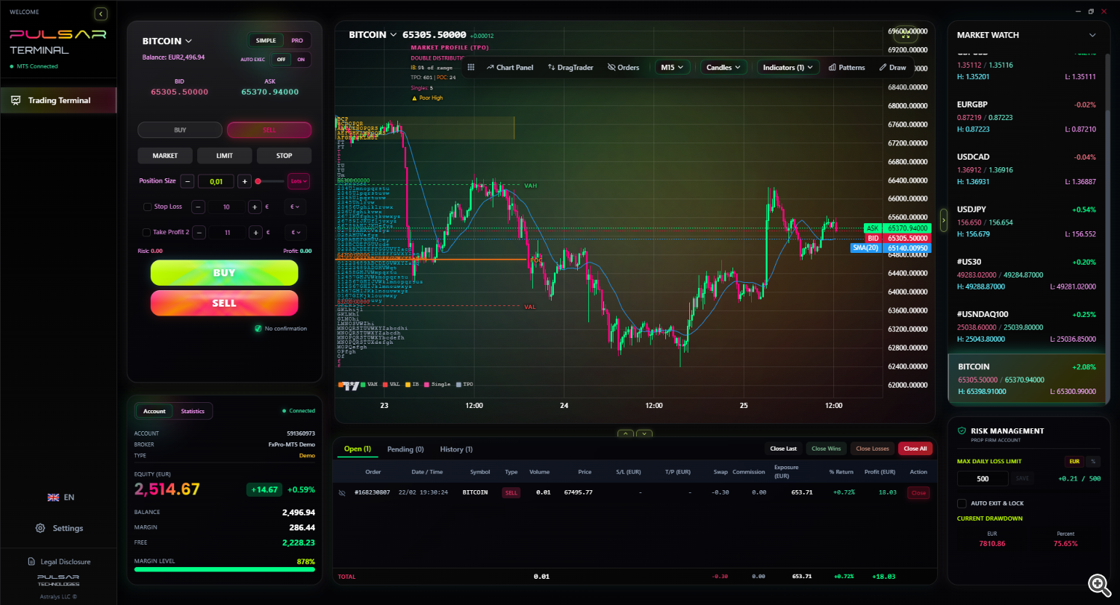Select the Statistics tab

pos(193,411)
